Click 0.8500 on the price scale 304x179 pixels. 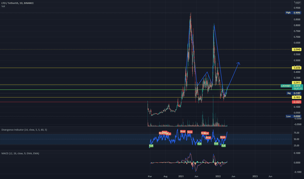(x=297, y=20)
